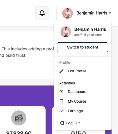Click the Activities section heading
Screen dimensions: 118x134
tap(67, 83)
